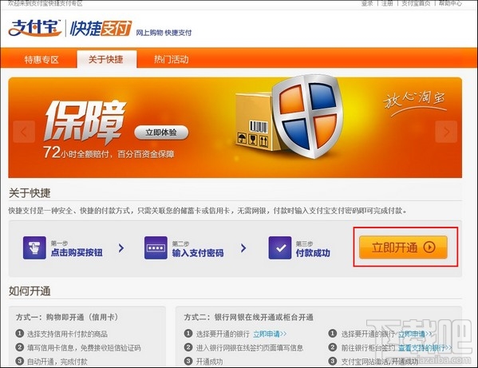Click 方式一：购物即开通（信用卡） heading

coord(67,317)
